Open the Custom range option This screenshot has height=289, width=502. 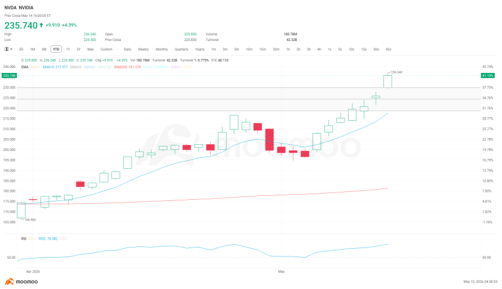(106, 49)
